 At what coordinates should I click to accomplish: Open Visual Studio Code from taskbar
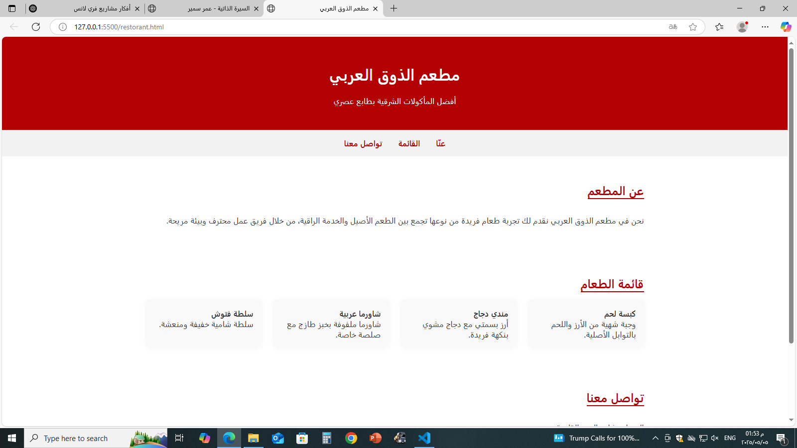424,438
